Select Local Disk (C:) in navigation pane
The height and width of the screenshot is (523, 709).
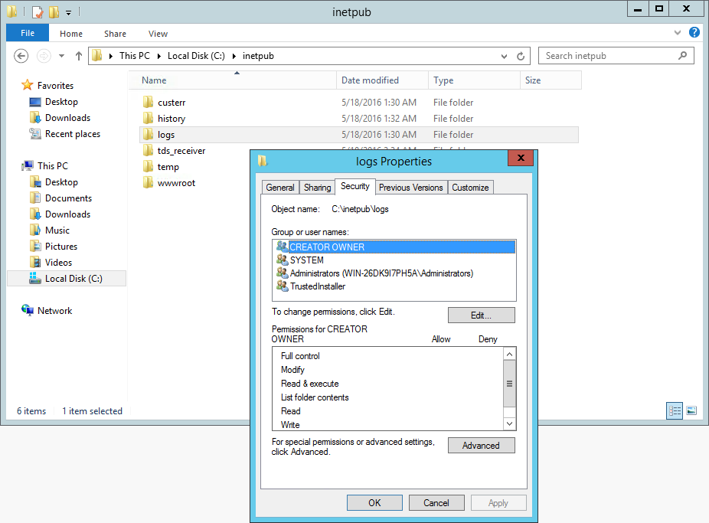coord(73,279)
